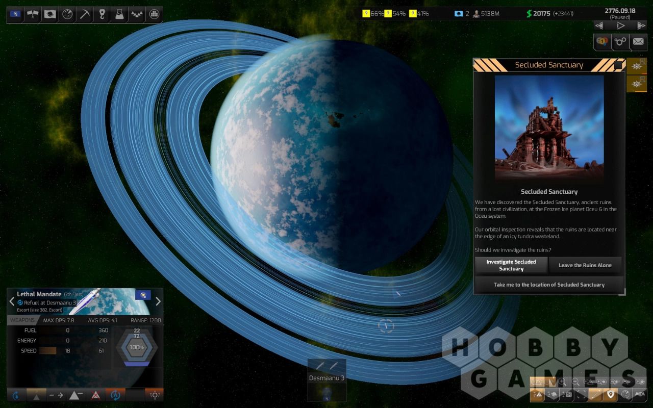Click the yellow question mark 41% indicator

[x=419, y=14]
